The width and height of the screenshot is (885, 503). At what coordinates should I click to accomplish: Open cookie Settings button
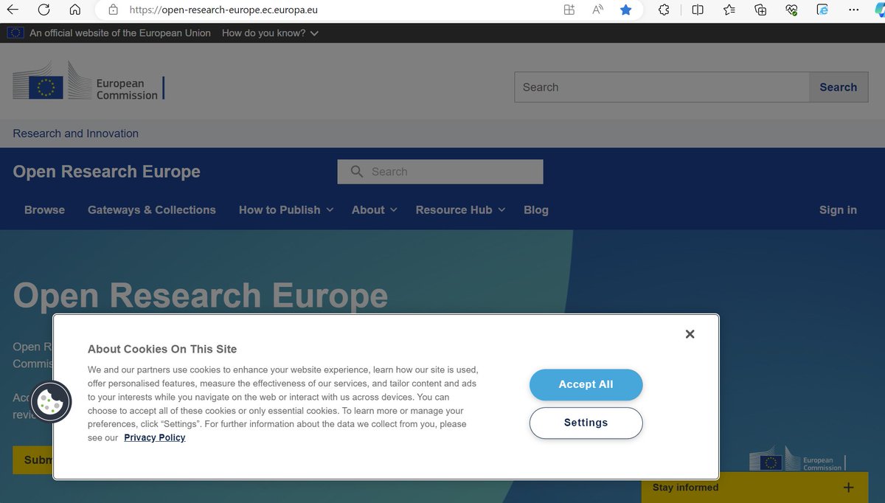coord(586,423)
